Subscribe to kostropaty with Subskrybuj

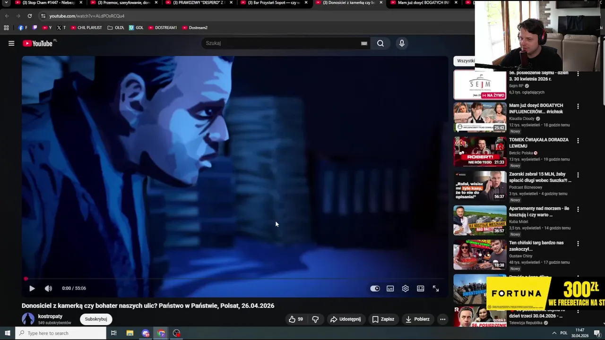(x=96, y=319)
